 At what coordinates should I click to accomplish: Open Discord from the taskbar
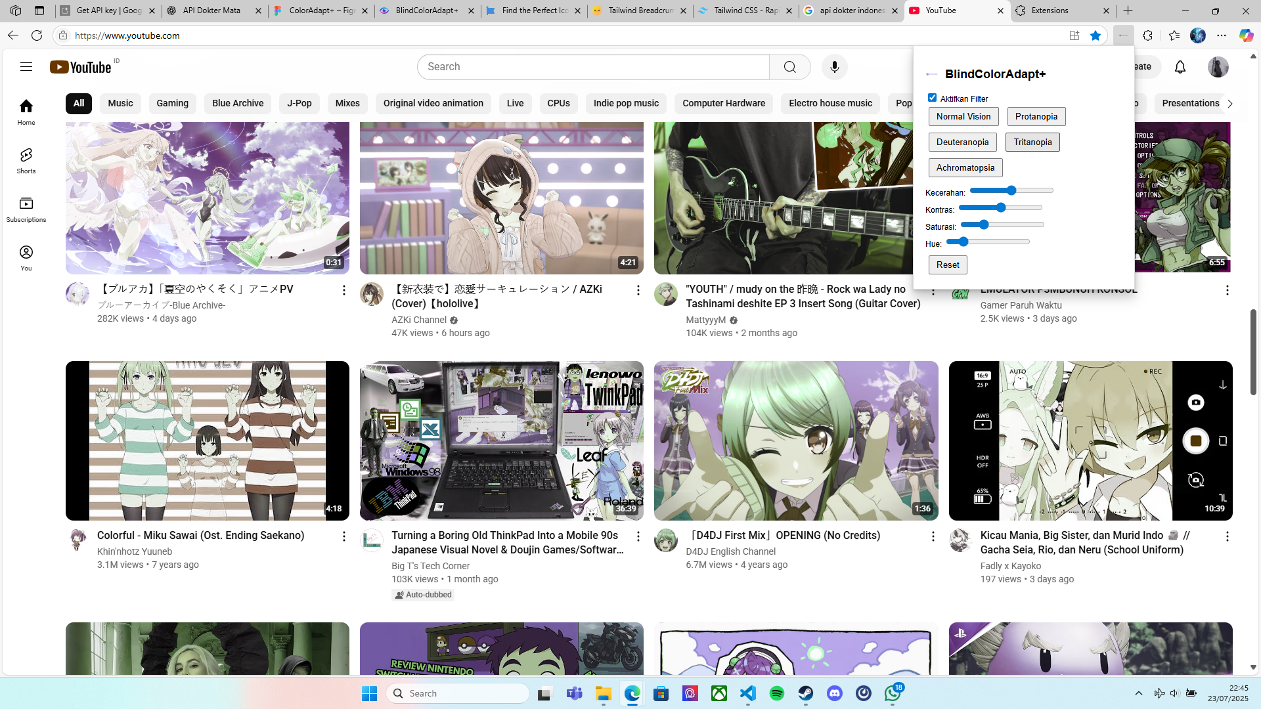tap(835, 693)
